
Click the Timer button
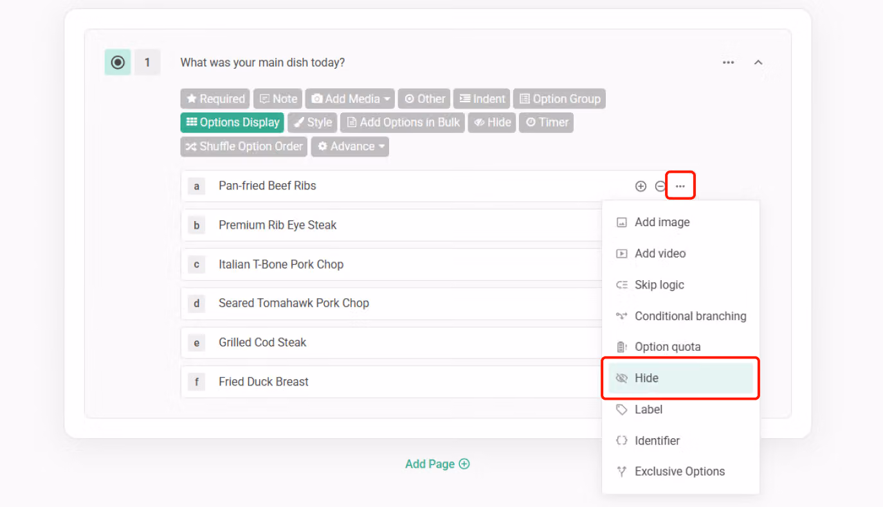546,123
